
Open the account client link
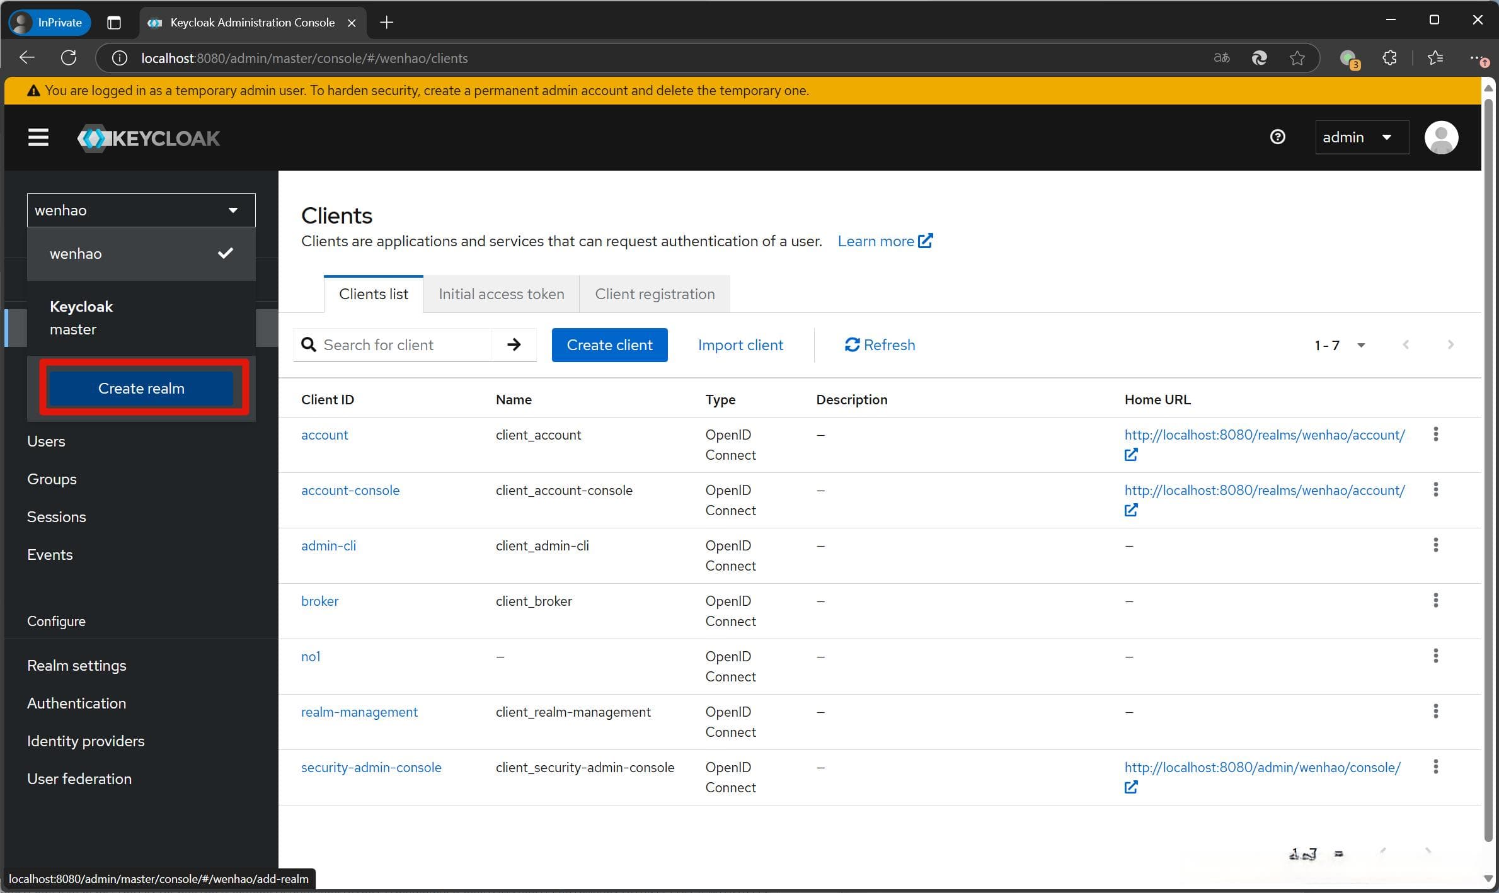tap(324, 435)
